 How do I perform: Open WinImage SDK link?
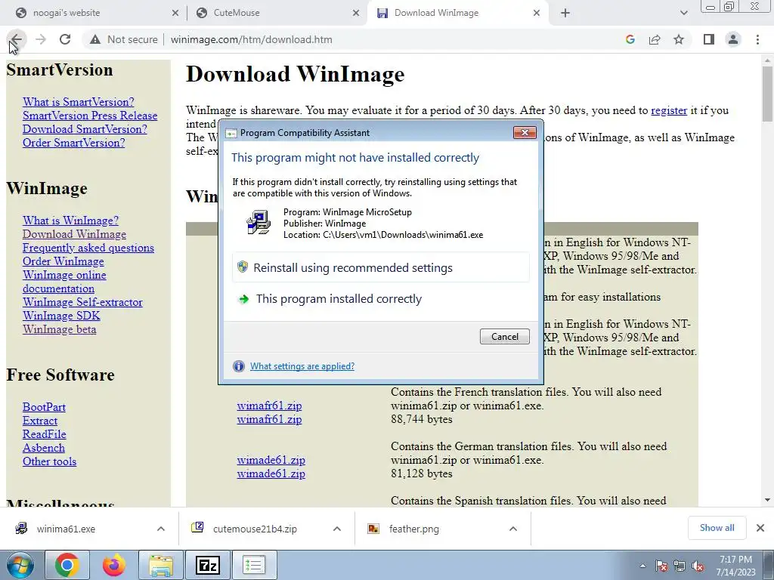tap(61, 316)
